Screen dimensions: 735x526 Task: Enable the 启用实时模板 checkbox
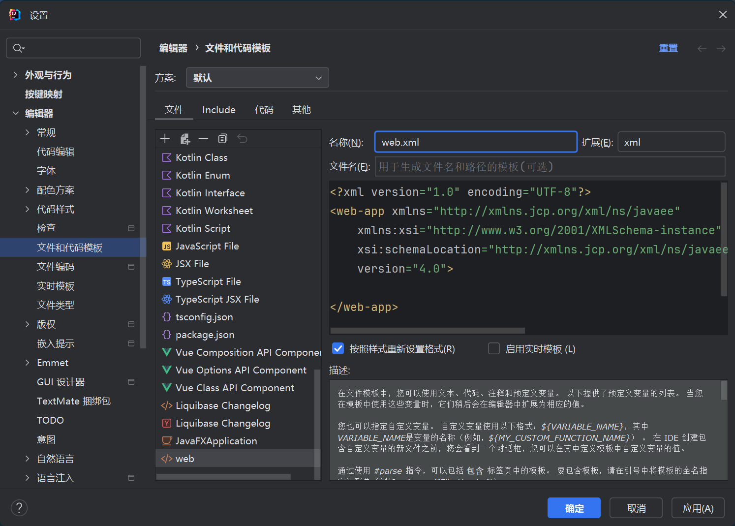pos(494,348)
